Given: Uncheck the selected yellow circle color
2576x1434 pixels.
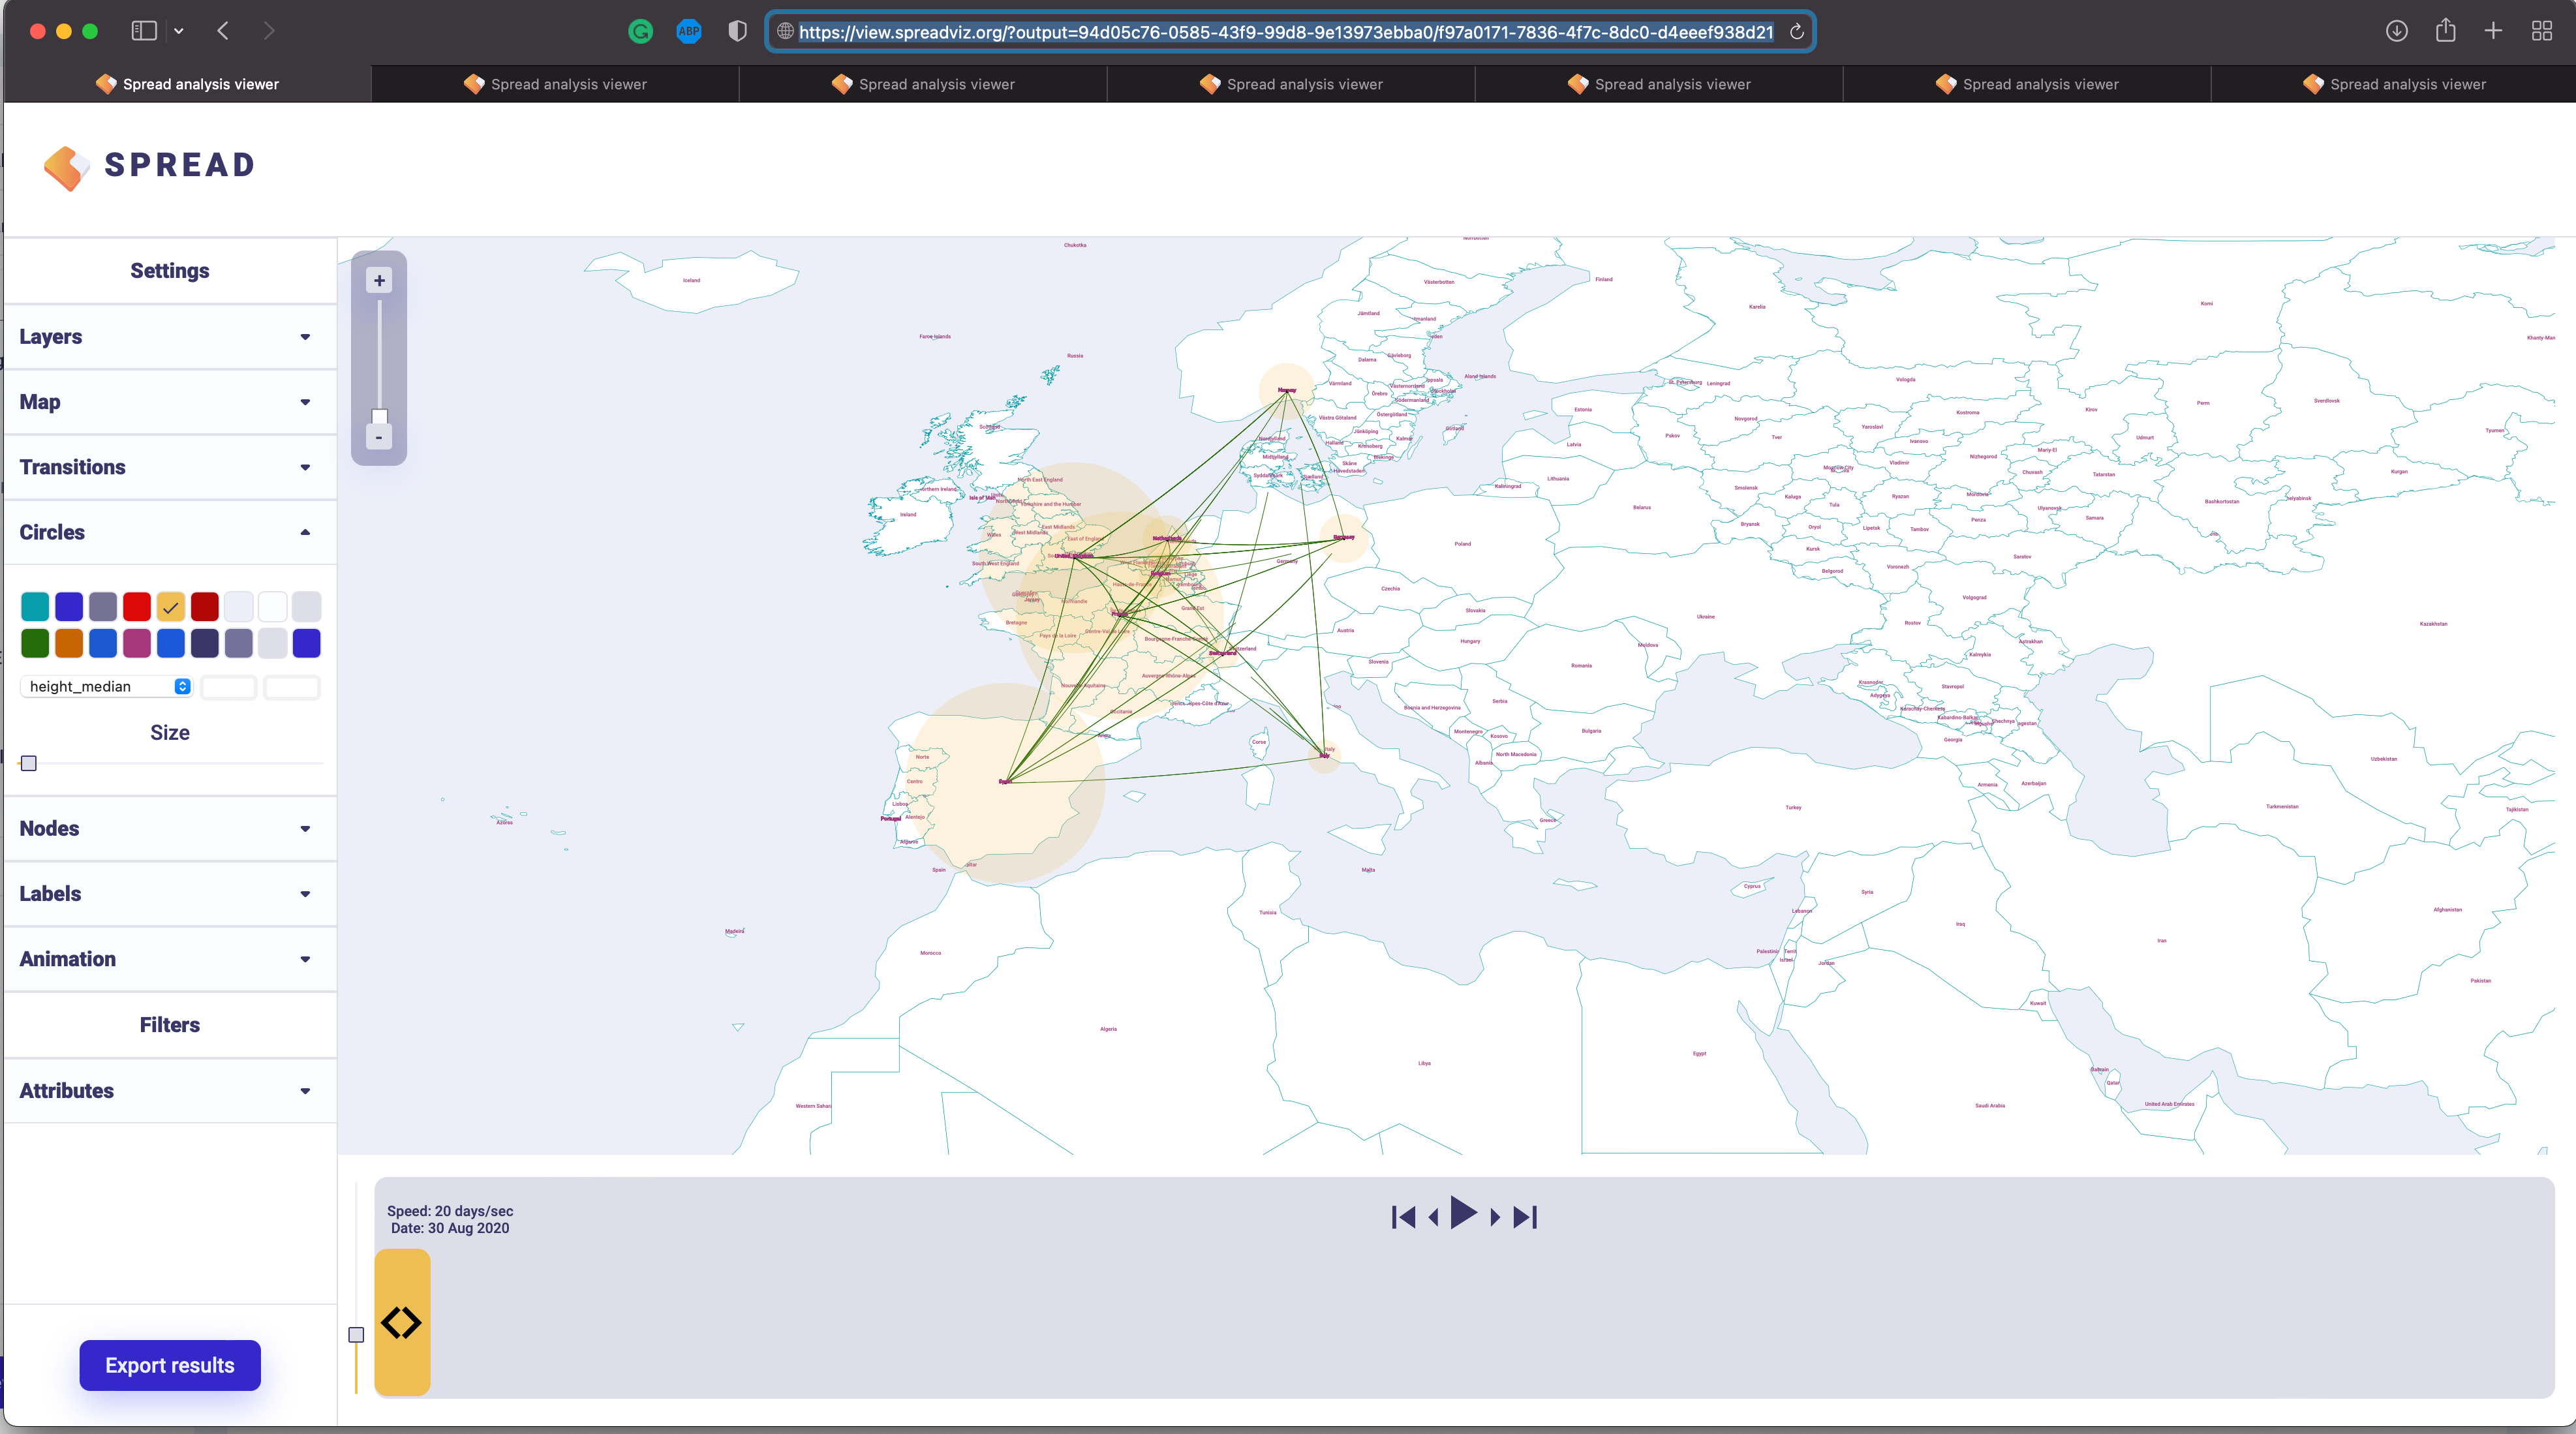Looking at the screenshot, I should tap(171, 607).
